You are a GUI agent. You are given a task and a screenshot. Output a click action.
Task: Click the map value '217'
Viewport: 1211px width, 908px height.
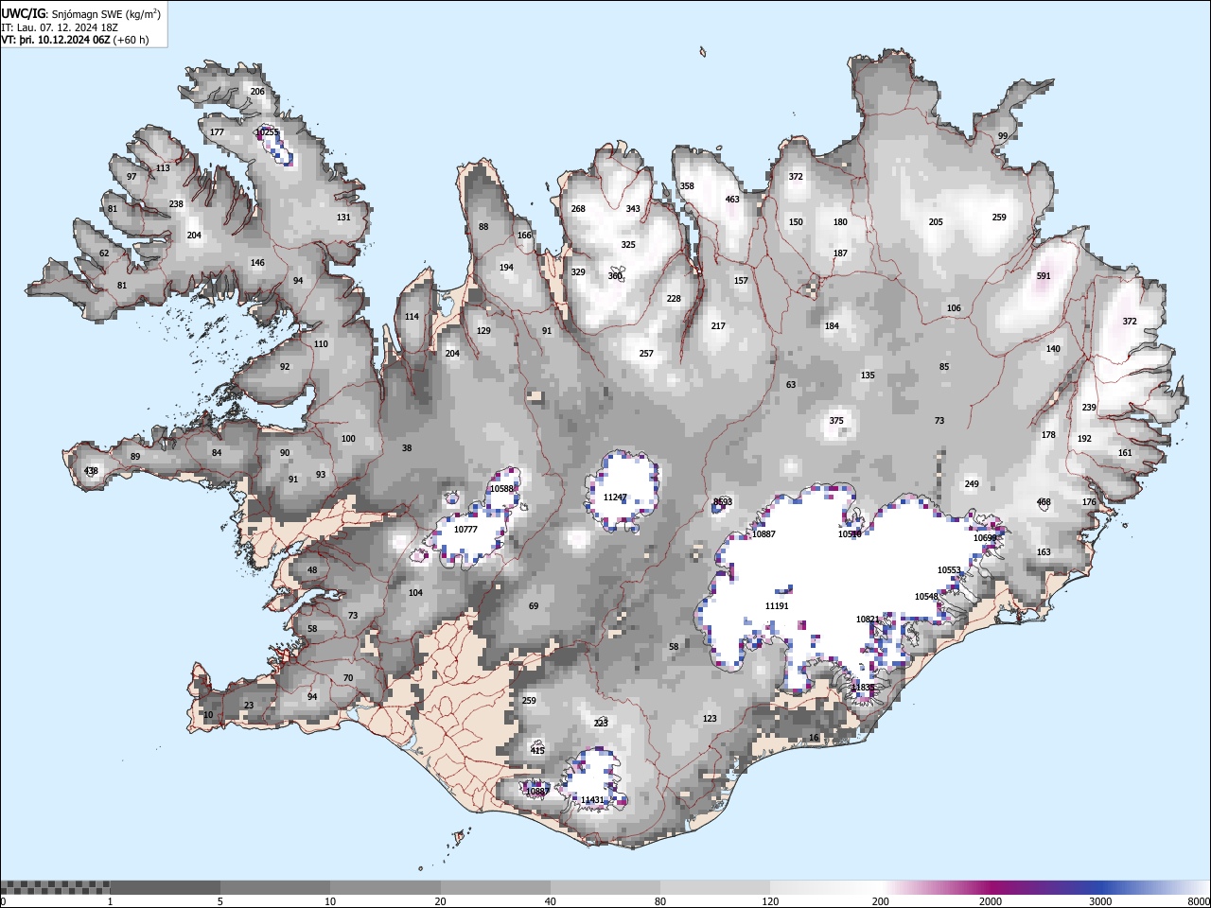point(718,326)
